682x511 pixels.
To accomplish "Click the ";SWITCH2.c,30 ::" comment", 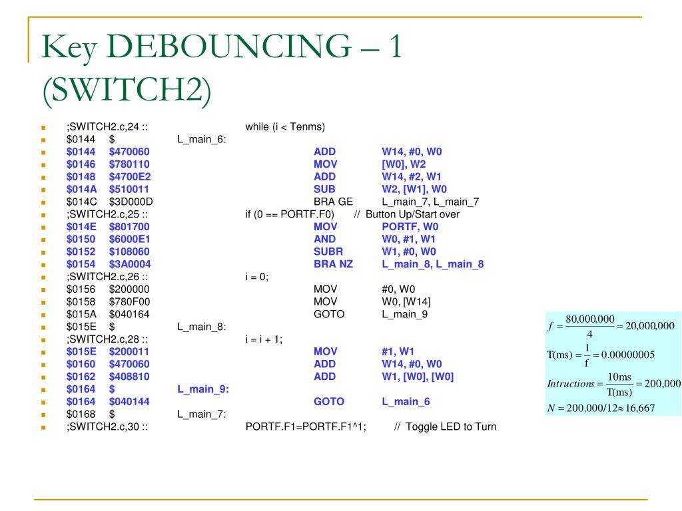I will pyautogui.click(x=107, y=426).
